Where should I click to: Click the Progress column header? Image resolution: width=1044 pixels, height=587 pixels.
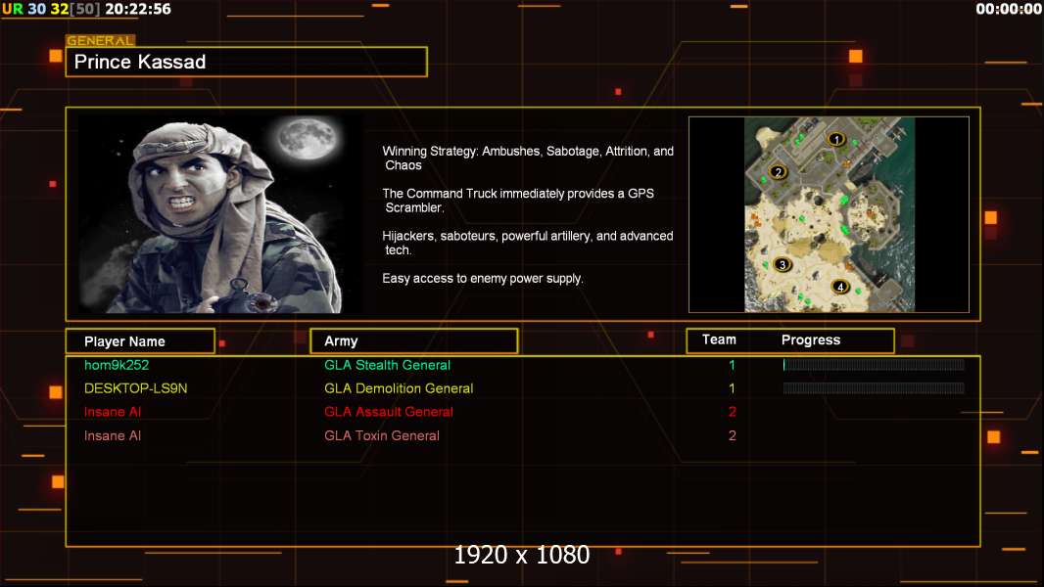pos(811,340)
